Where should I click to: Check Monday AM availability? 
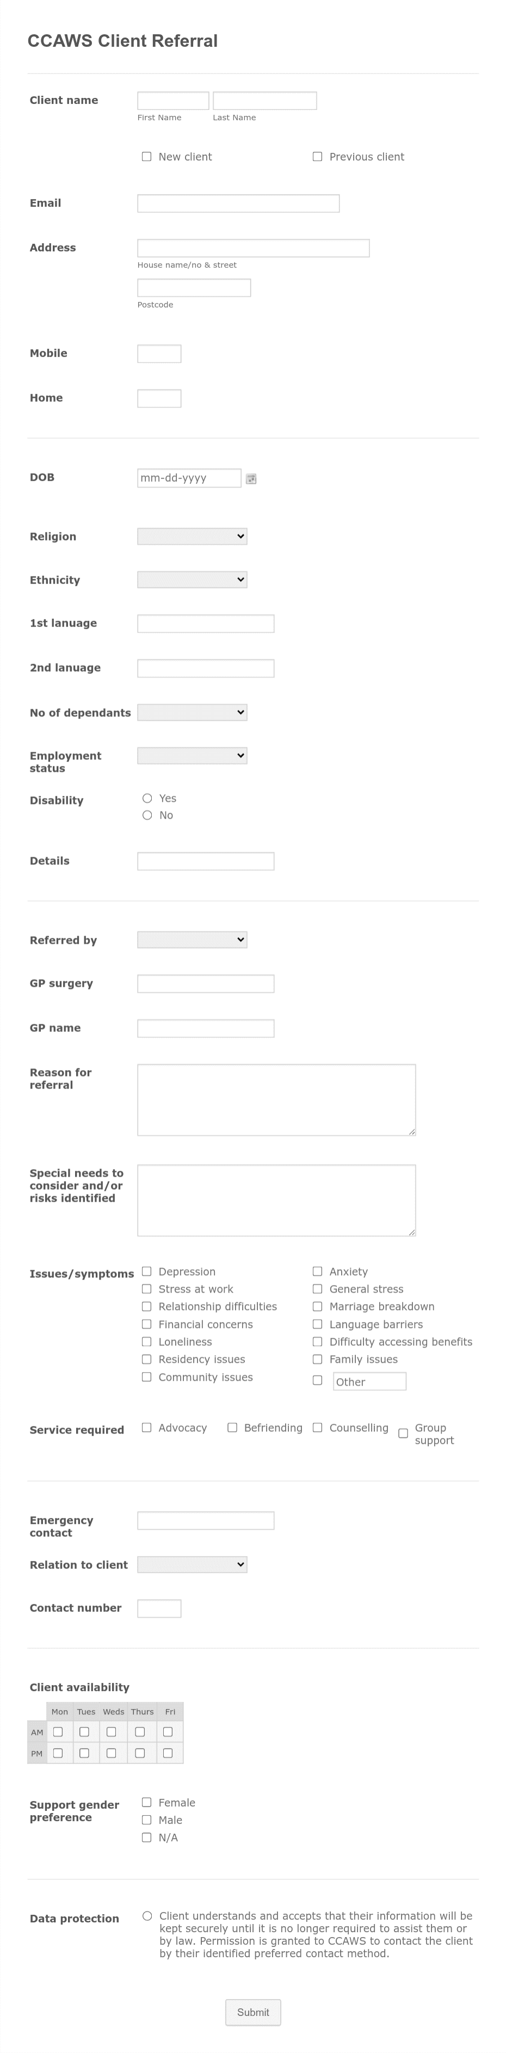pos(58,1732)
